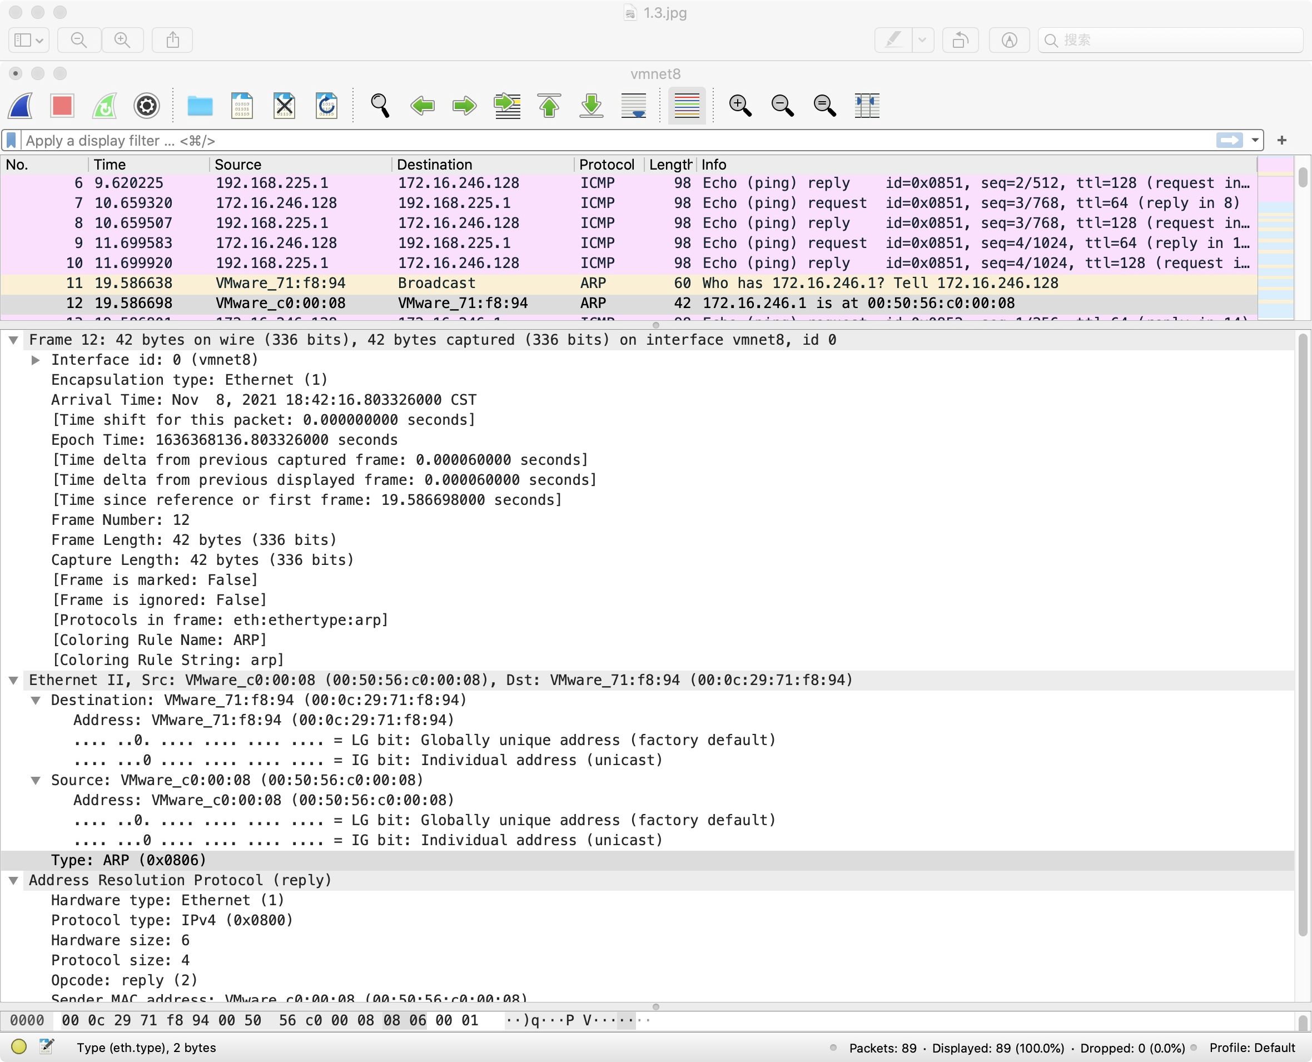The width and height of the screenshot is (1312, 1062).
Task: Close capture file icon with X
Action: pyautogui.click(x=284, y=105)
